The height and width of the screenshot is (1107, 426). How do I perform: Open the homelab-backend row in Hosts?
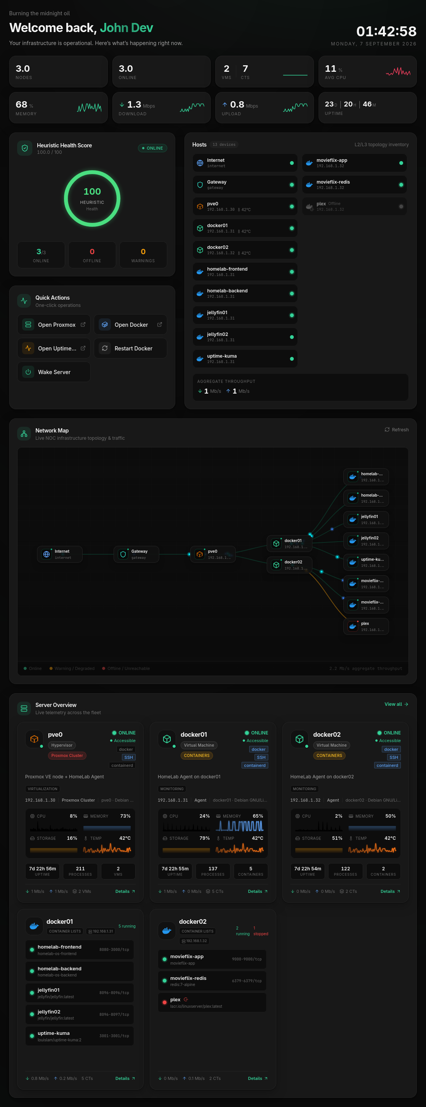(x=245, y=293)
